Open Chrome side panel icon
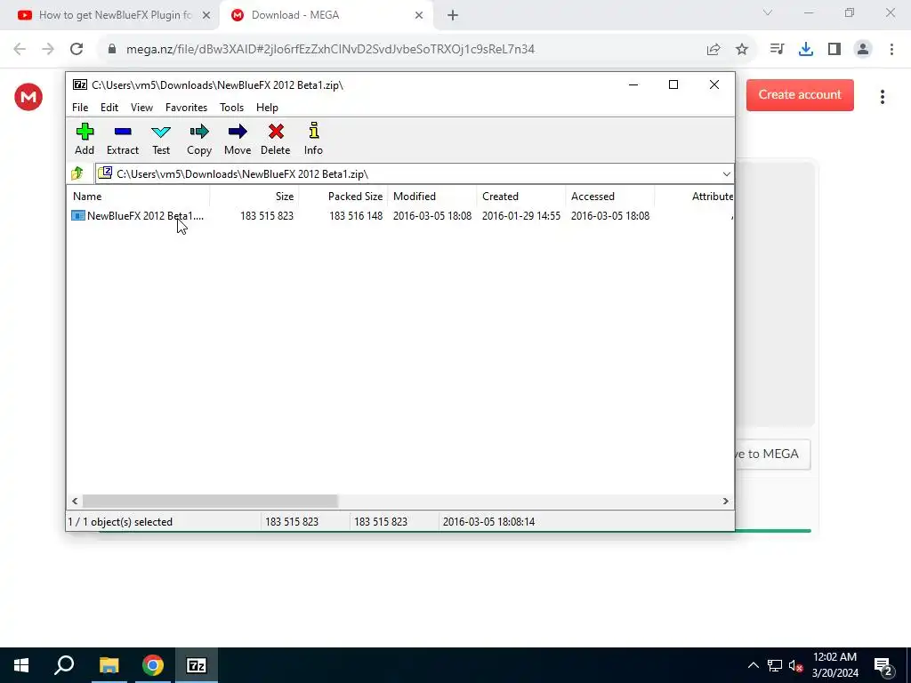 (834, 49)
